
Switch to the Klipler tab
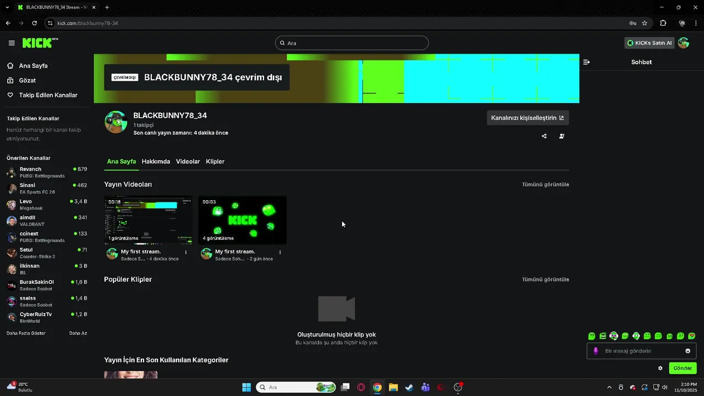(215, 162)
